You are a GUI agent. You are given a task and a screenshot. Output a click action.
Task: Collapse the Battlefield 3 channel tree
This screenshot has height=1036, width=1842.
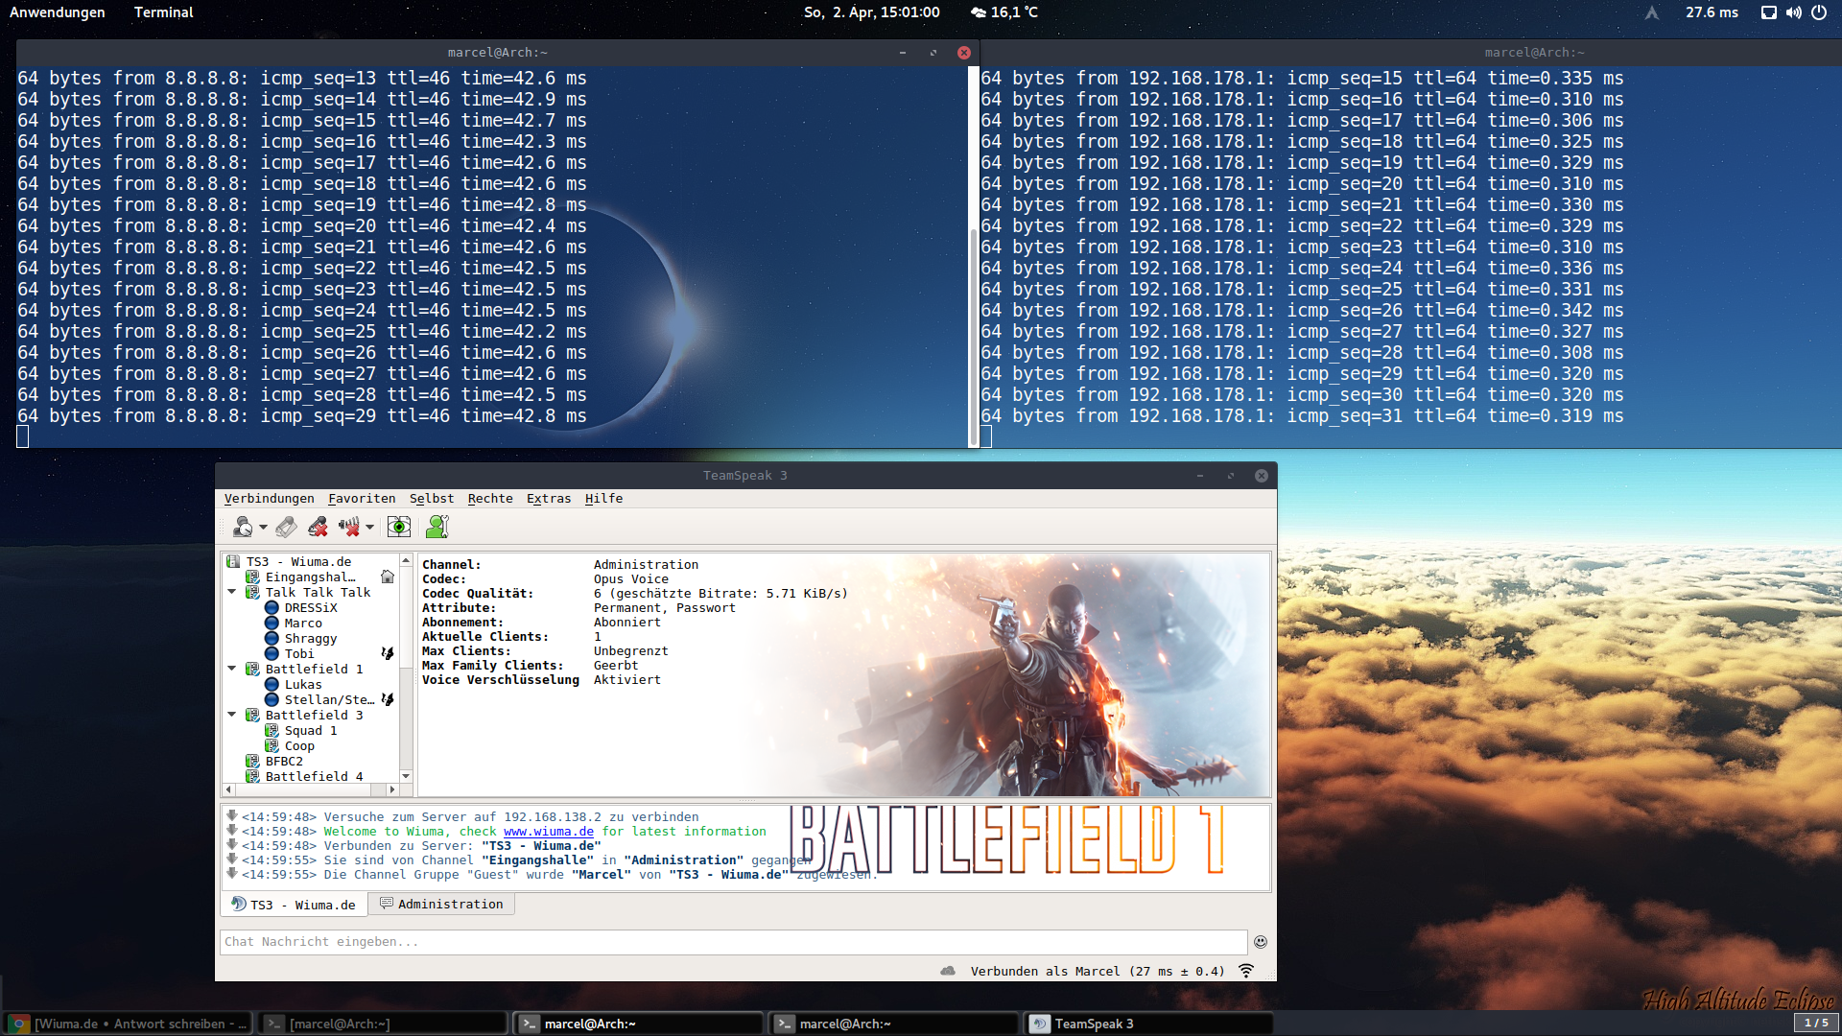[232, 715]
